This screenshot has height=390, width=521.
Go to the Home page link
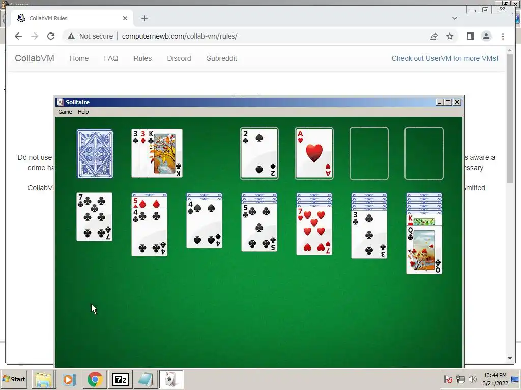click(x=79, y=58)
